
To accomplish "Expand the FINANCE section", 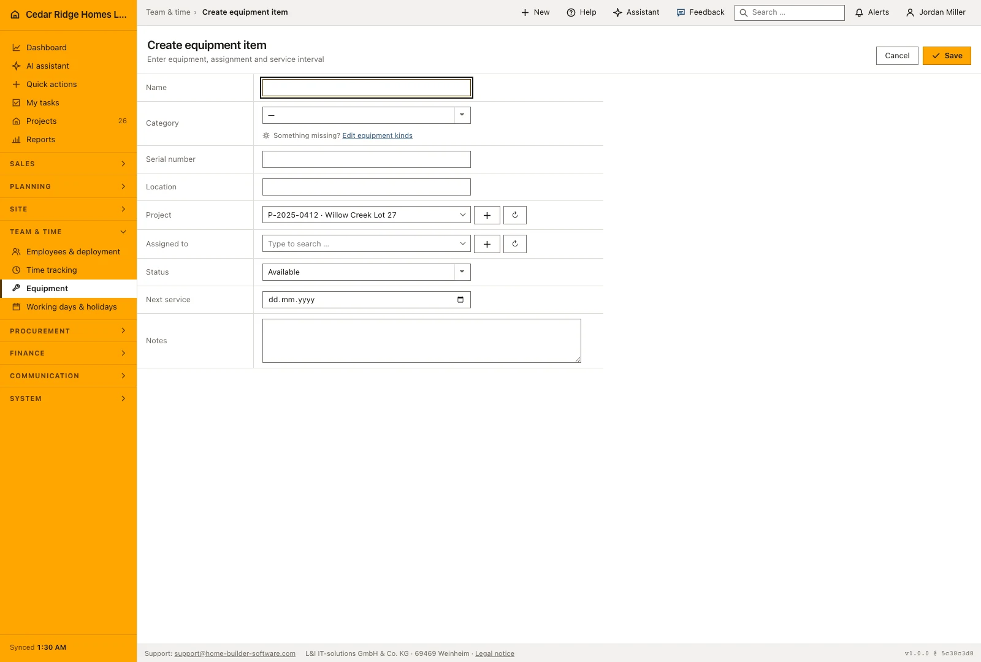I will point(68,353).
